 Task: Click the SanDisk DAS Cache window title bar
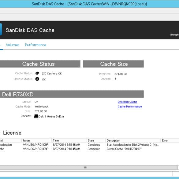[89, 4]
